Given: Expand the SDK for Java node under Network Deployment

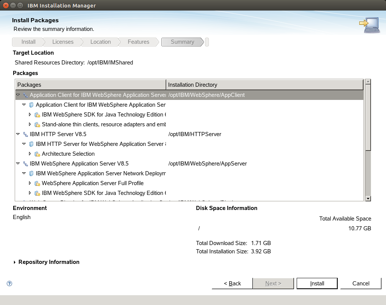Looking at the screenshot, I should click(30, 193).
